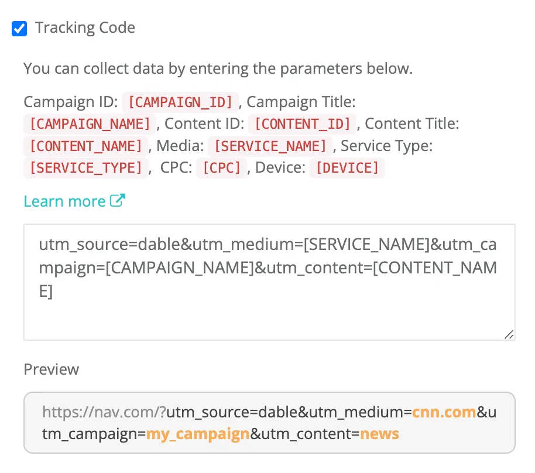Click highlighted cnn.com in preview
Image resolution: width=535 pixels, height=473 pixels.
444,412
